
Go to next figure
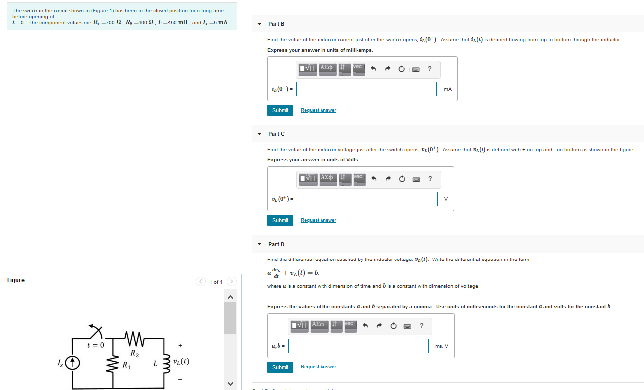click(x=231, y=282)
